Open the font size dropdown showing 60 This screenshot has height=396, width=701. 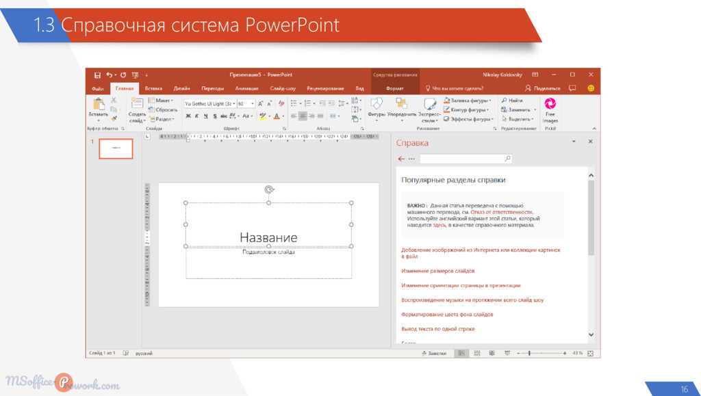tap(252, 103)
